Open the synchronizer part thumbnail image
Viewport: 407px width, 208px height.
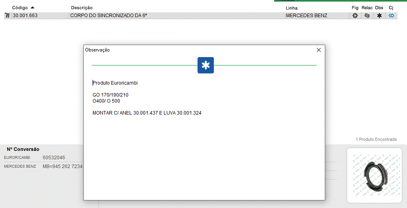[374, 175]
